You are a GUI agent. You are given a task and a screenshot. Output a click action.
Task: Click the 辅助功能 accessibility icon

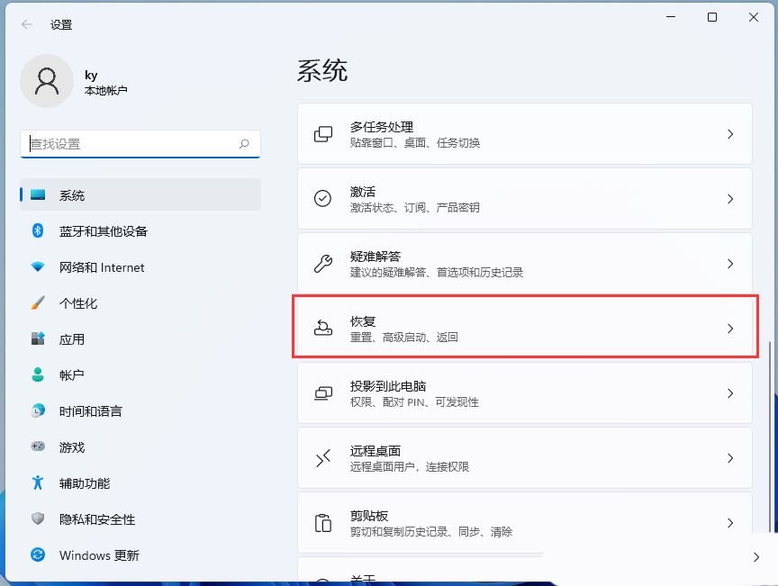pos(38,482)
